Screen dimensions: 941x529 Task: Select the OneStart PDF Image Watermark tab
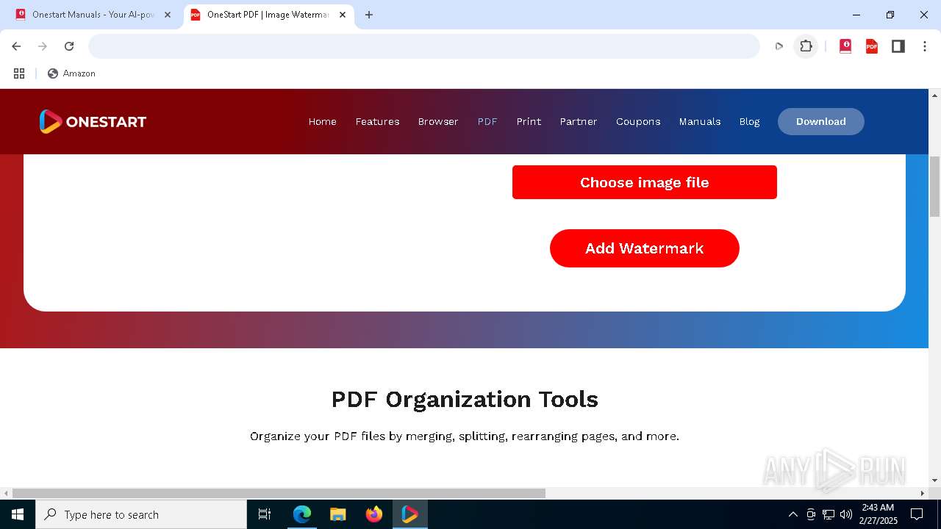[267, 15]
